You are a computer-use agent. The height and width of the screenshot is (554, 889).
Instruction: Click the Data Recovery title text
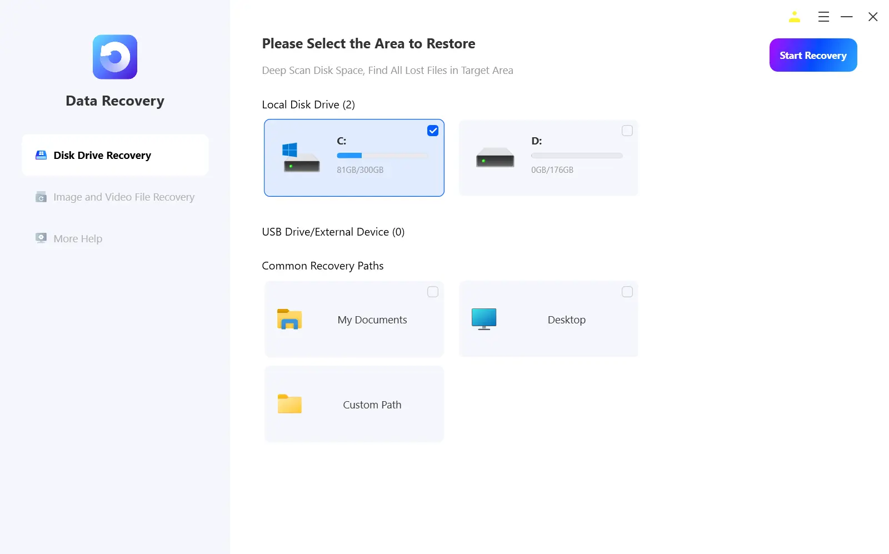click(x=115, y=101)
